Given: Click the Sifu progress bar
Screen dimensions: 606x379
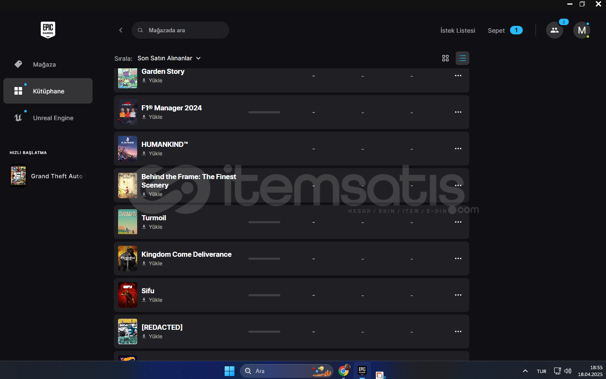Looking at the screenshot, I should (264, 295).
